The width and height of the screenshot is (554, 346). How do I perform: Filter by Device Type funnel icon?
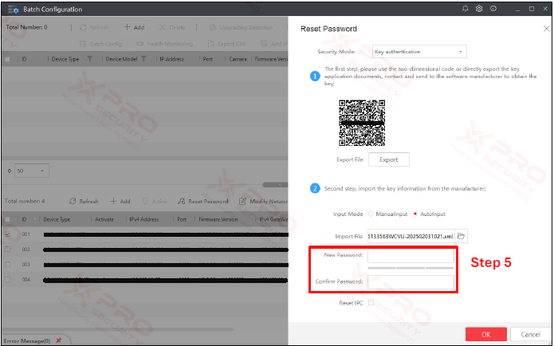(x=90, y=59)
